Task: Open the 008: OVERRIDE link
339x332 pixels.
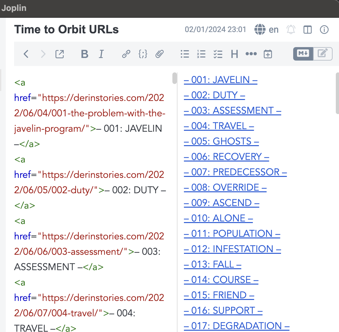Action: coord(225,187)
